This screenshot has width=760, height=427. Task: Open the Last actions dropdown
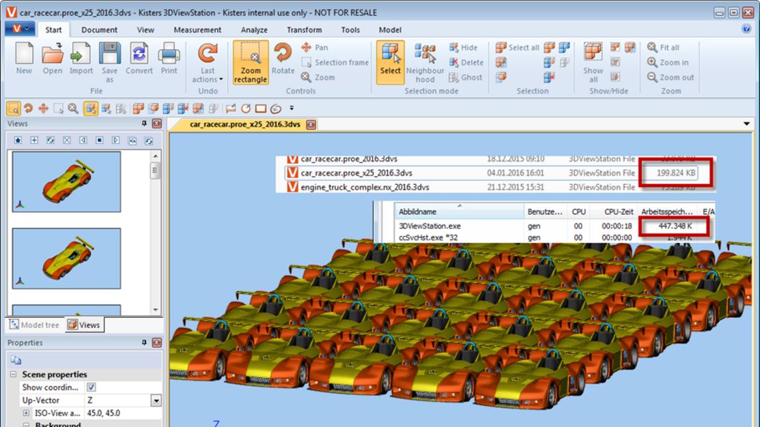[x=208, y=63]
